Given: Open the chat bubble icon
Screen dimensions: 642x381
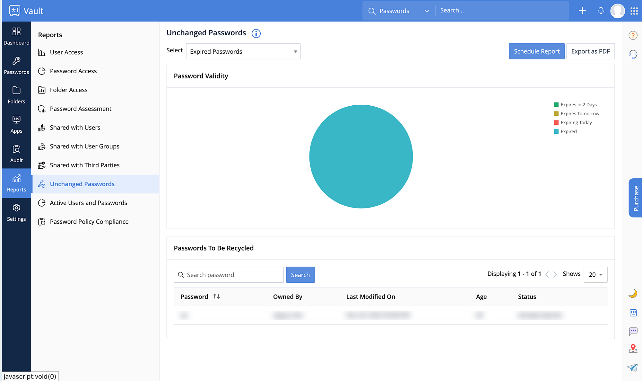Looking at the screenshot, I should coord(633,331).
